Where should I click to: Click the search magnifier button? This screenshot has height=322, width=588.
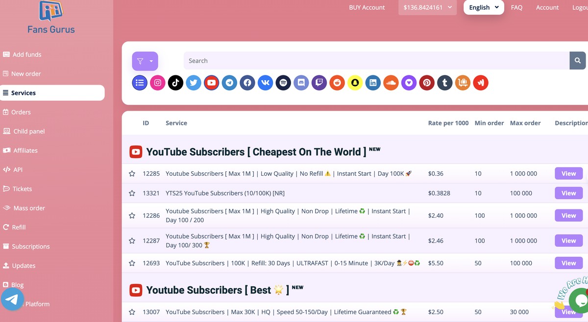(578, 61)
